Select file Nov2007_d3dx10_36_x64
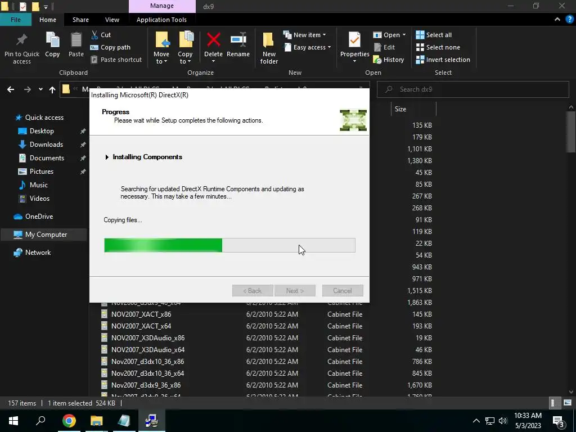Image resolution: width=576 pixels, height=432 pixels. coord(147,373)
